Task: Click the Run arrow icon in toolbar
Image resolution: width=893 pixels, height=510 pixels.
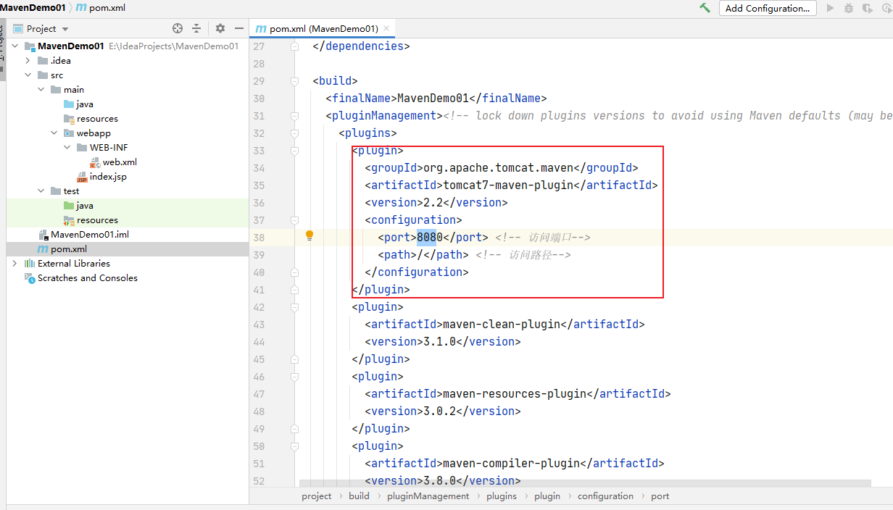Action: click(x=830, y=8)
